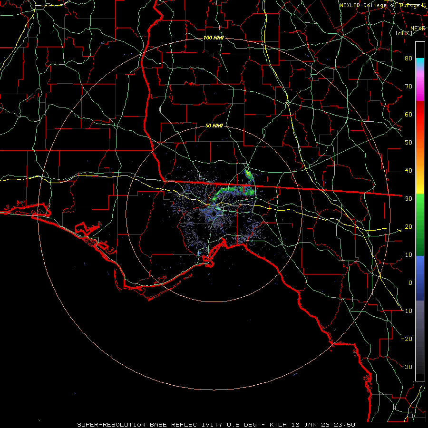
Task: Click the Super-Resolution Base Reflectivity caption
Action: [216, 425]
